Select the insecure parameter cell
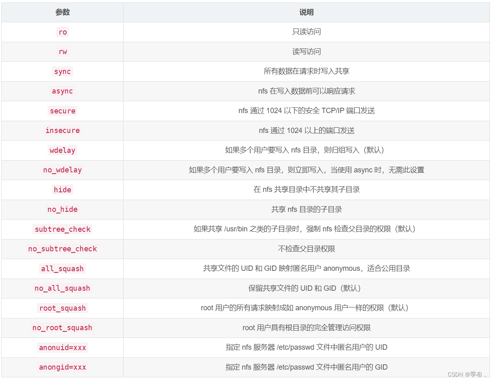 click(x=63, y=131)
